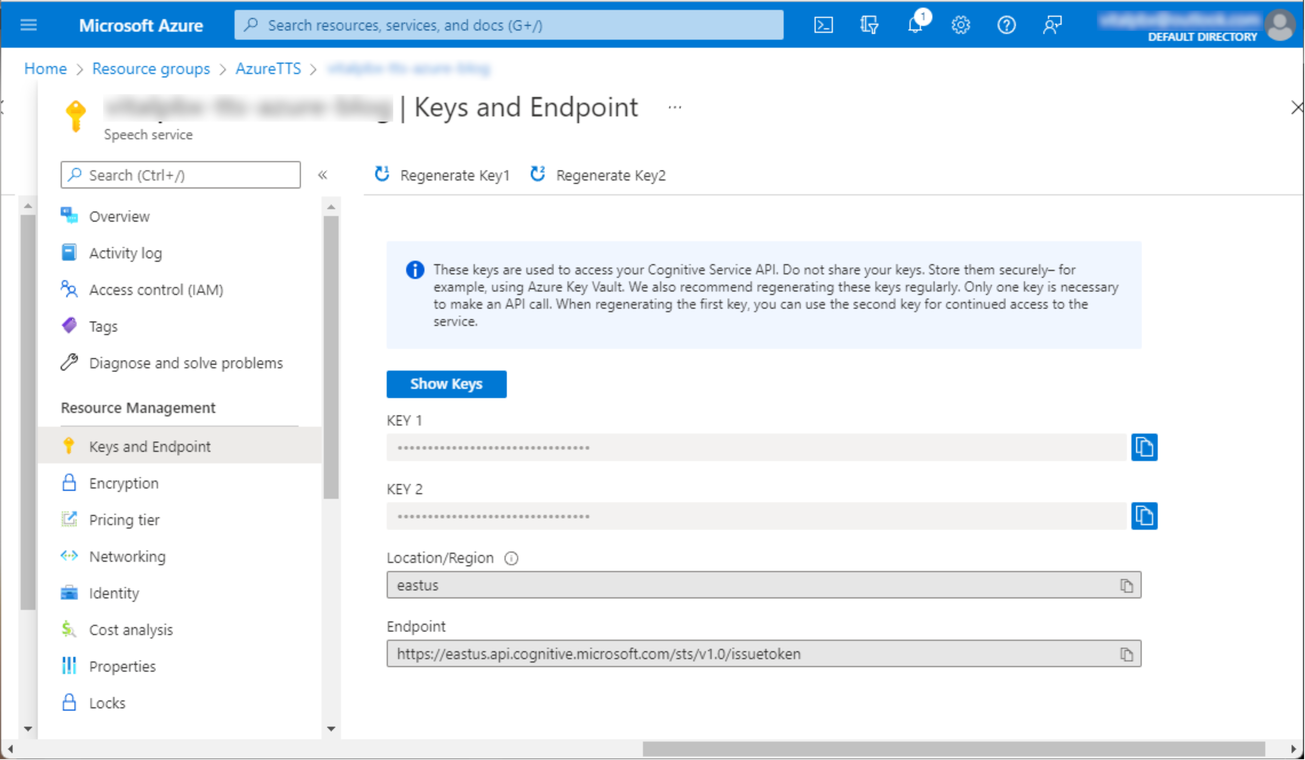The height and width of the screenshot is (760, 1305).
Task: Copy the eastus region value
Action: (x=1125, y=585)
